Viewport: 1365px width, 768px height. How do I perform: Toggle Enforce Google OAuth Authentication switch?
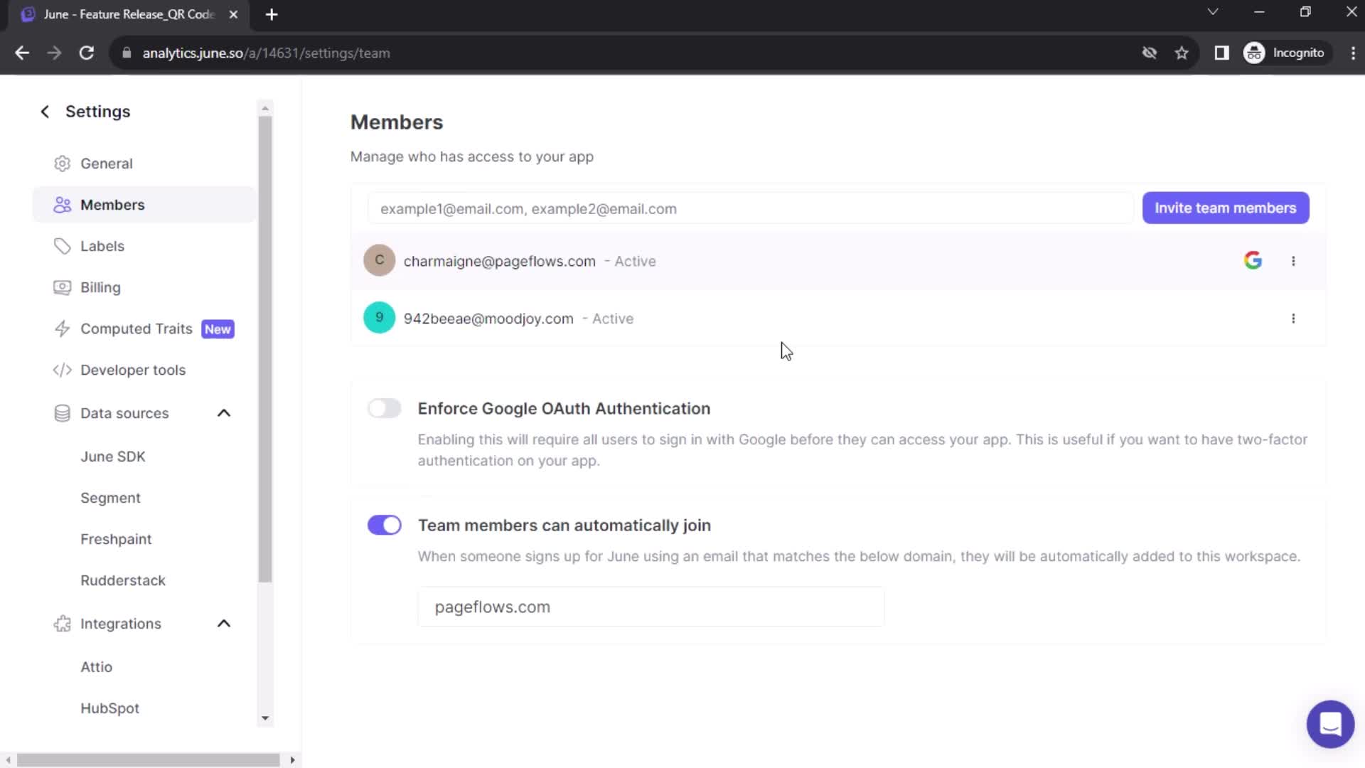point(385,408)
